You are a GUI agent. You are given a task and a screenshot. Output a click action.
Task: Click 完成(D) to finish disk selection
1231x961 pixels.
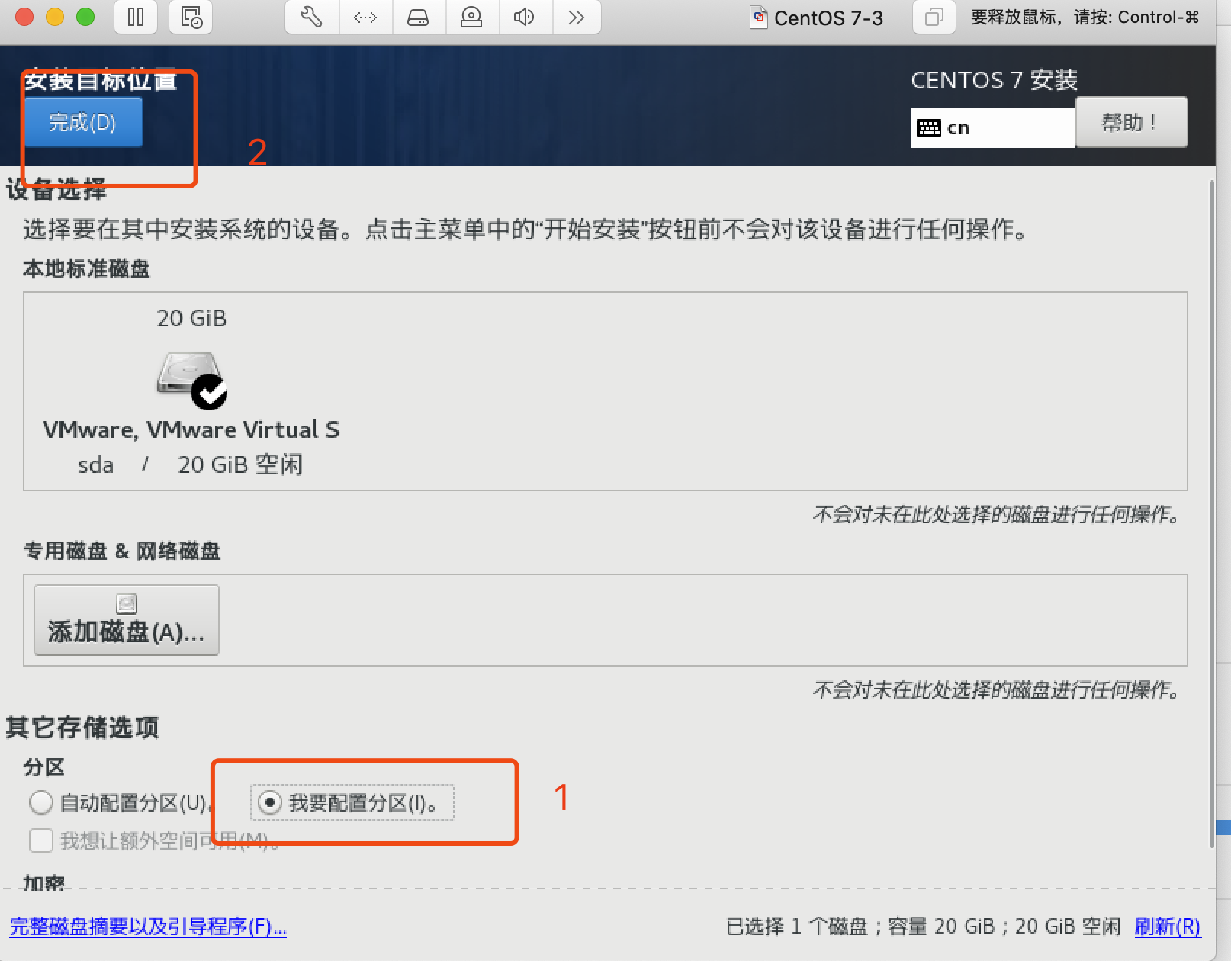tap(82, 122)
